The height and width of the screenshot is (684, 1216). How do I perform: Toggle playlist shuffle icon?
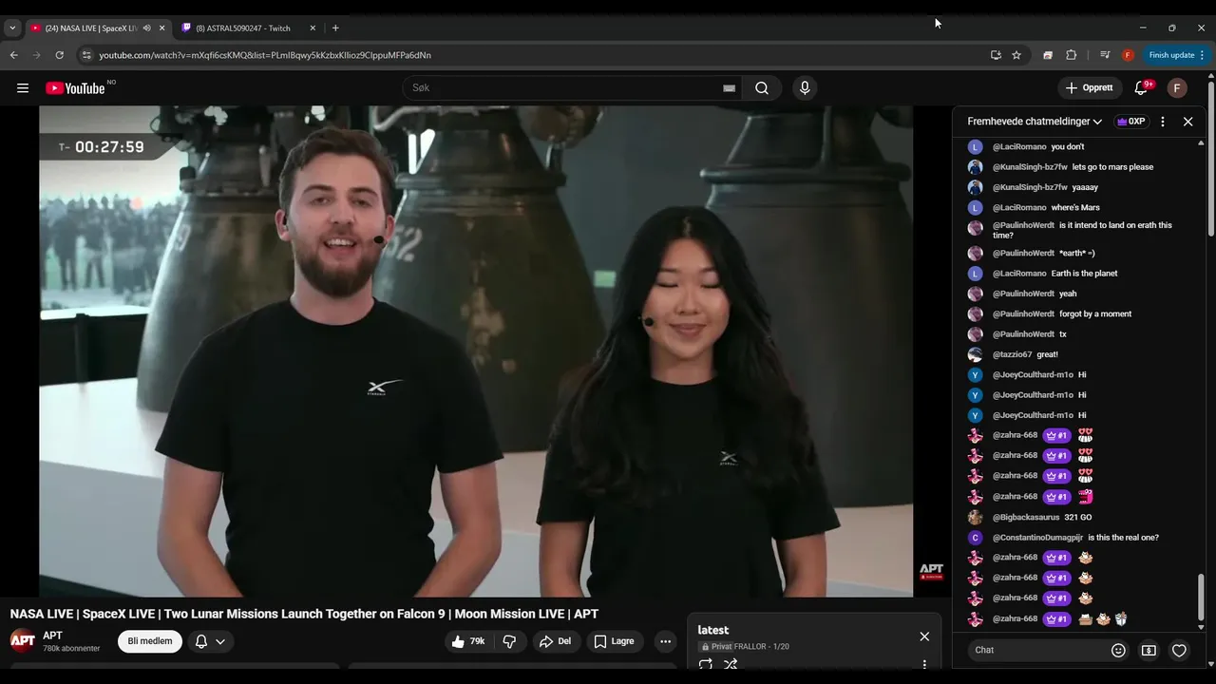click(x=731, y=665)
